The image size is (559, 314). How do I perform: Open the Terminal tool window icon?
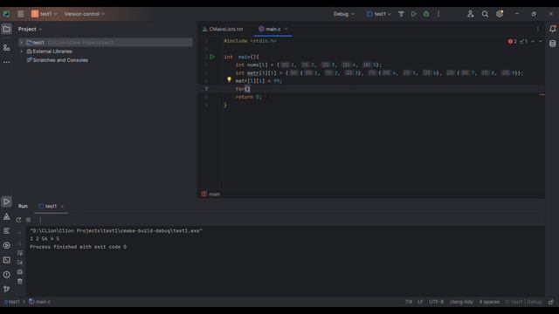[x=6, y=260]
